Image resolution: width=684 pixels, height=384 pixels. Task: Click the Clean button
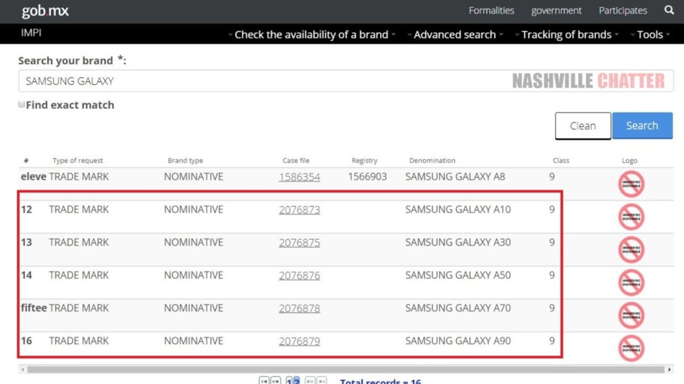pos(583,126)
